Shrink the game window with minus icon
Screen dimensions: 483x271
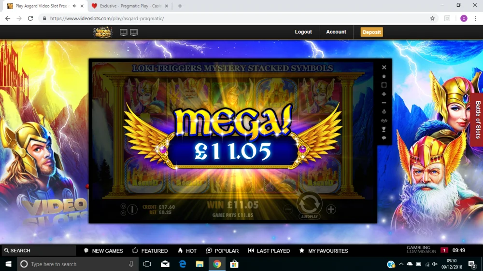[x=384, y=103]
